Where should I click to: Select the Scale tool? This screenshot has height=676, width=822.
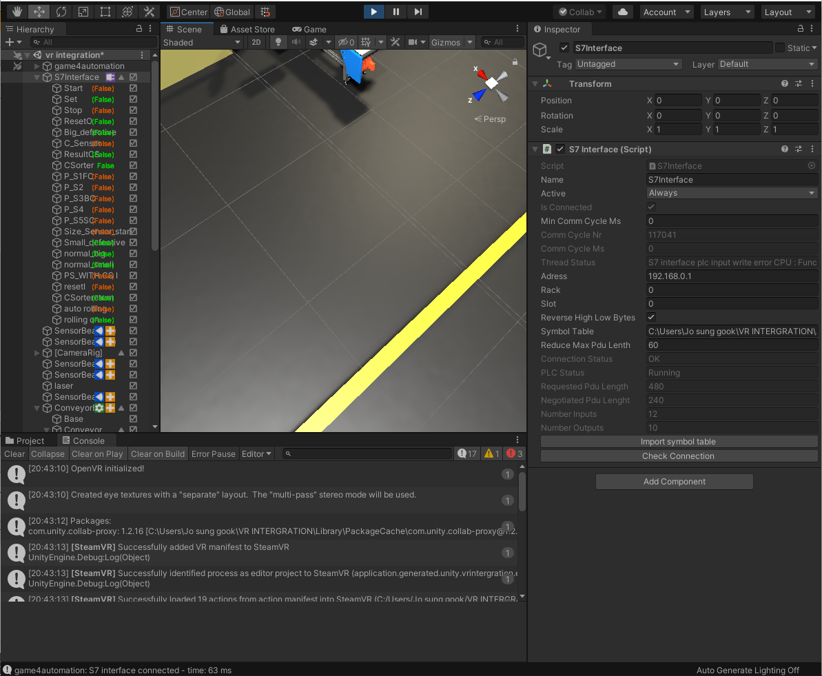click(x=83, y=12)
